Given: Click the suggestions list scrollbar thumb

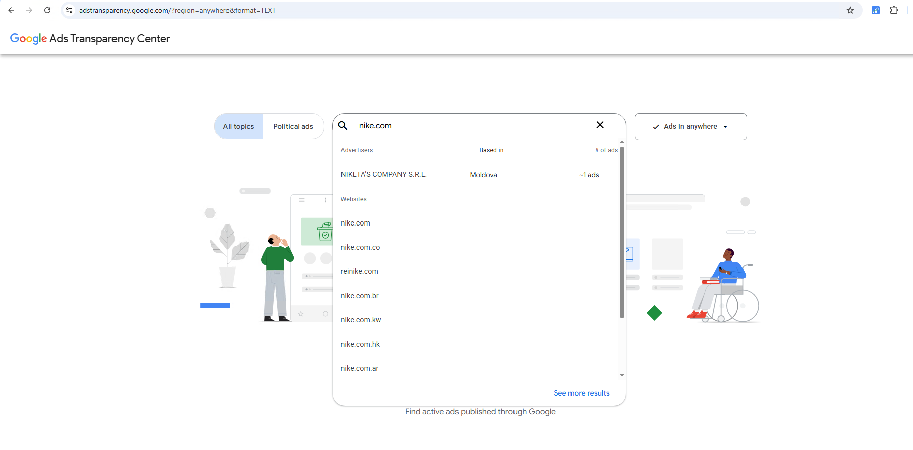Looking at the screenshot, I should [x=622, y=232].
